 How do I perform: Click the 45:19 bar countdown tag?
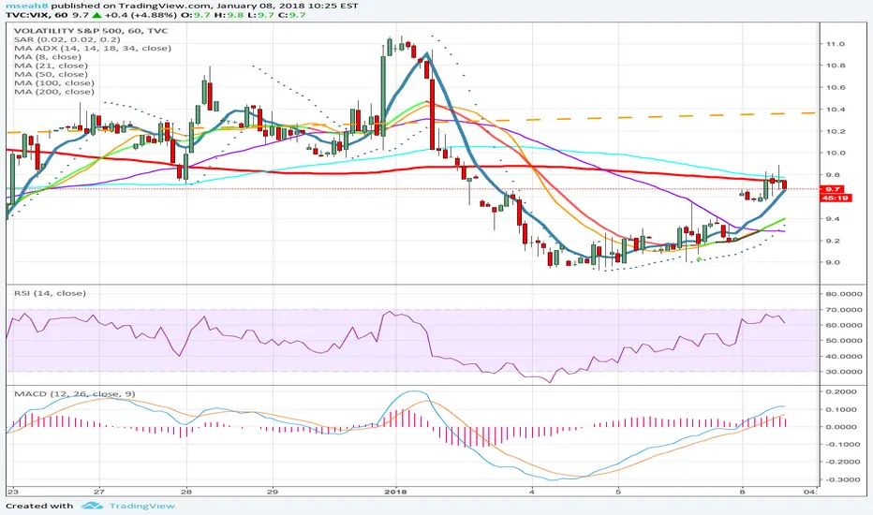[836, 198]
